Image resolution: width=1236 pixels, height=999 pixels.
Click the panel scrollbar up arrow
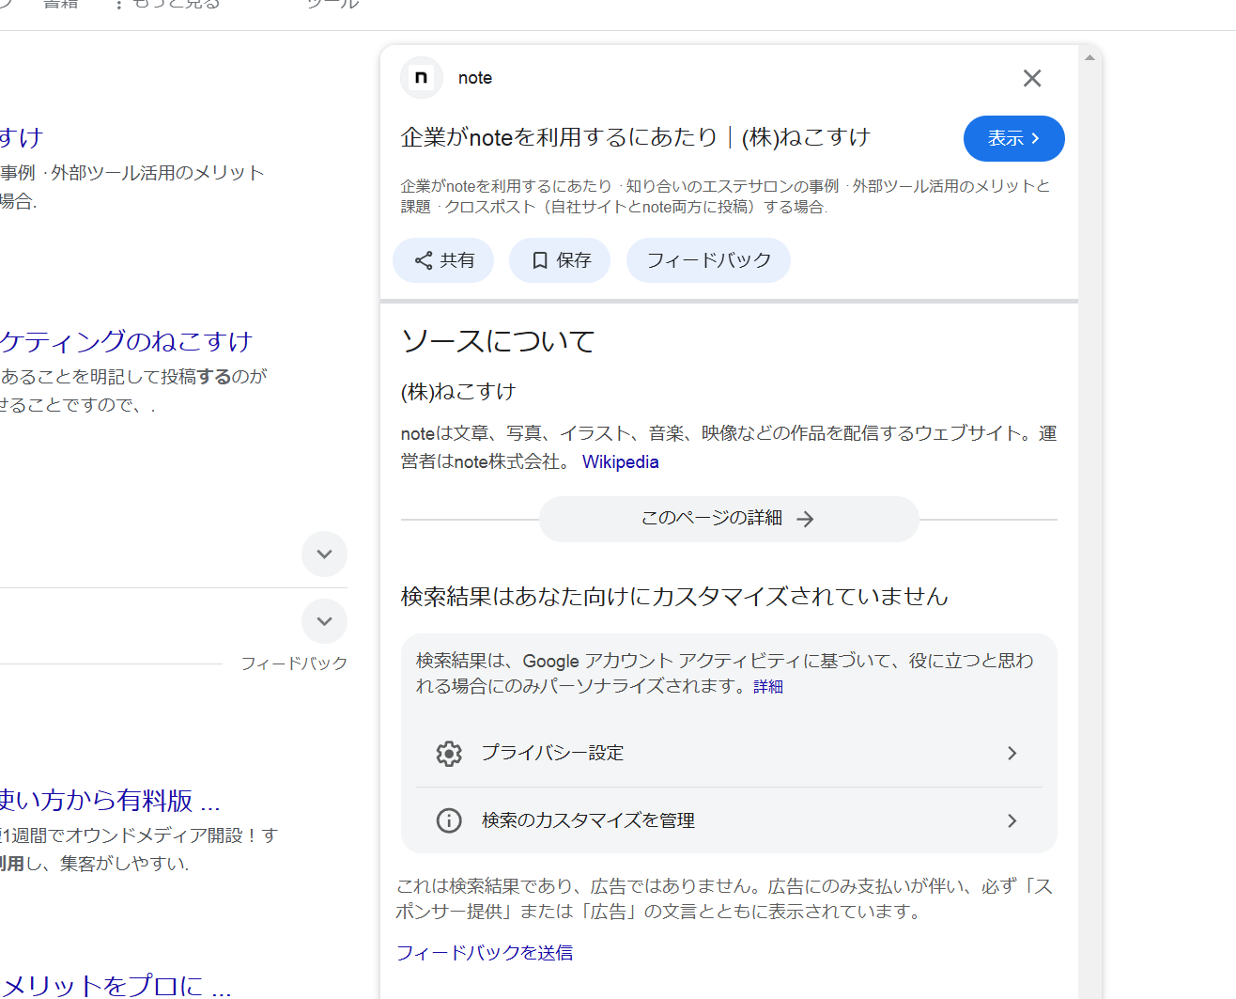[x=1089, y=57]
